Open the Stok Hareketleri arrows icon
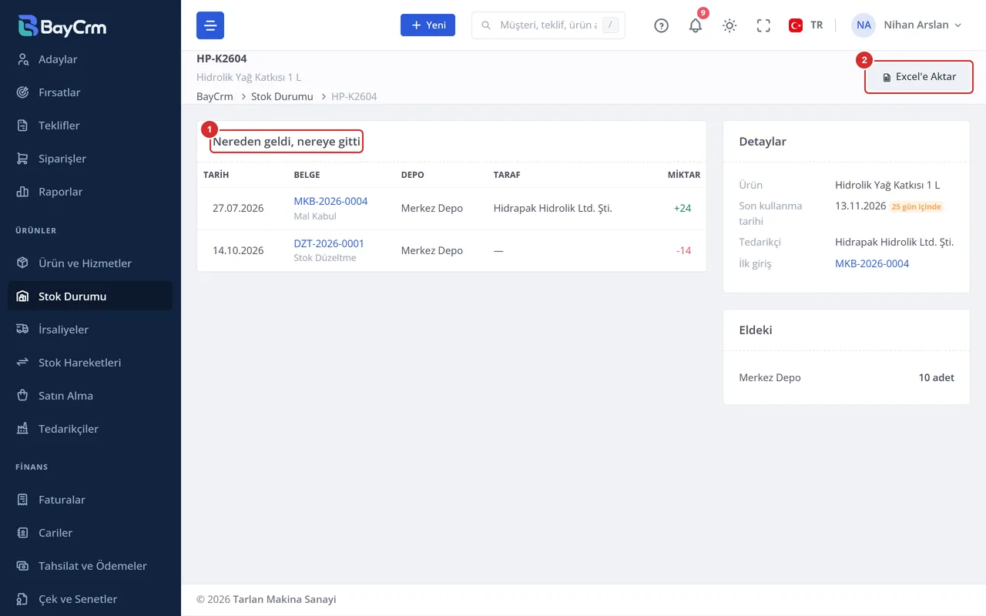Screen dimensions: 986x616 point(23,363)
